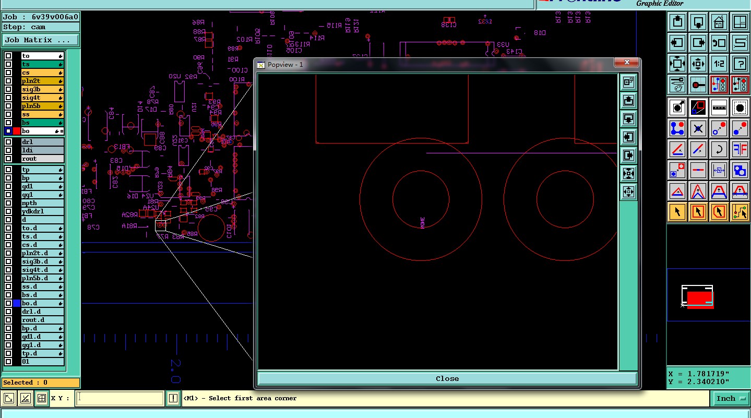Open the Job Matrix menu
This screenshot has width=751, height=418.
tap(41, 40)
